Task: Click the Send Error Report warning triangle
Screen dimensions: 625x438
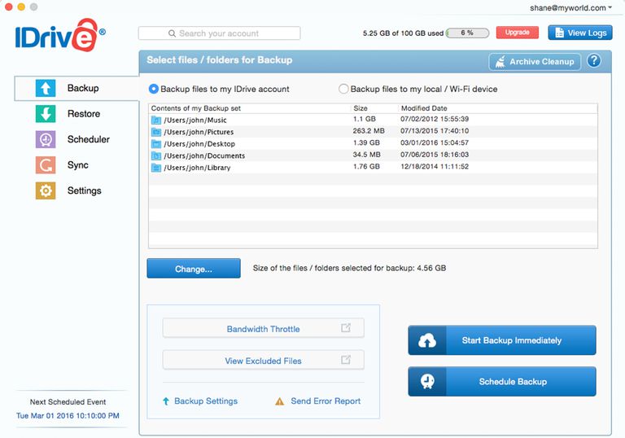Action: click(280, 401)
